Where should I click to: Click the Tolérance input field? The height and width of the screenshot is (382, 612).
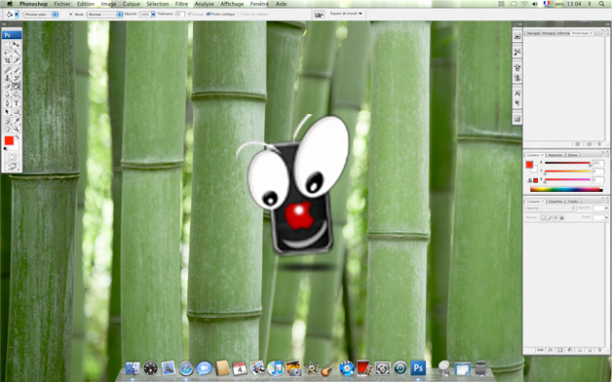pyautogui.click(x=179, y=14)
